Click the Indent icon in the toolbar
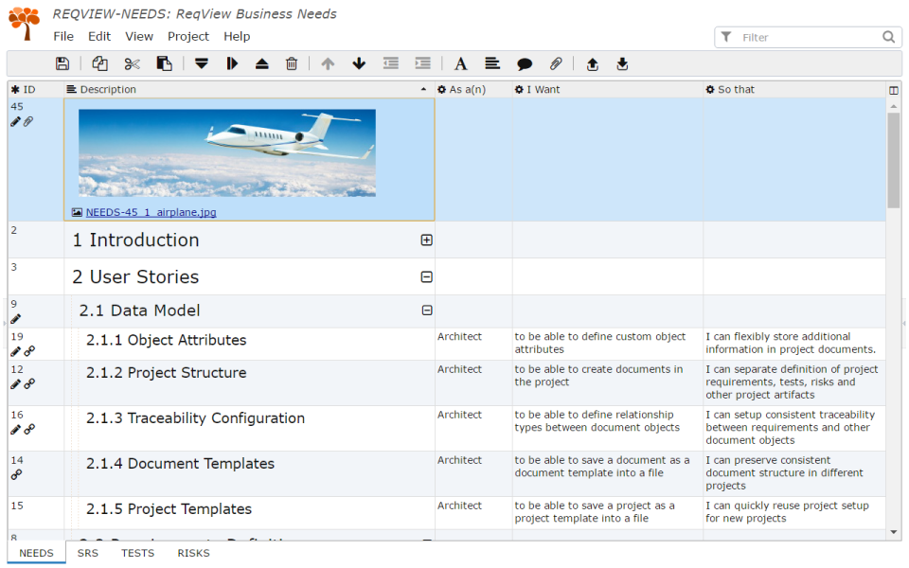Image resolution: width=909 pixels, height=568 pixels. tap(423, 63)
